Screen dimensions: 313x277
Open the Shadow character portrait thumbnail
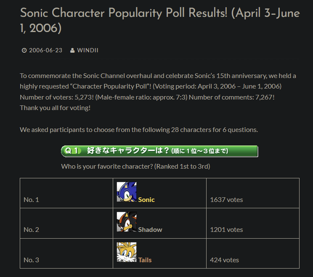tap(127, 222)
